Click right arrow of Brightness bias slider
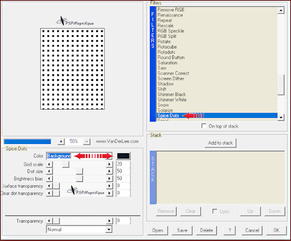Viewport: 291px width, 241px height. click(109, 178)
